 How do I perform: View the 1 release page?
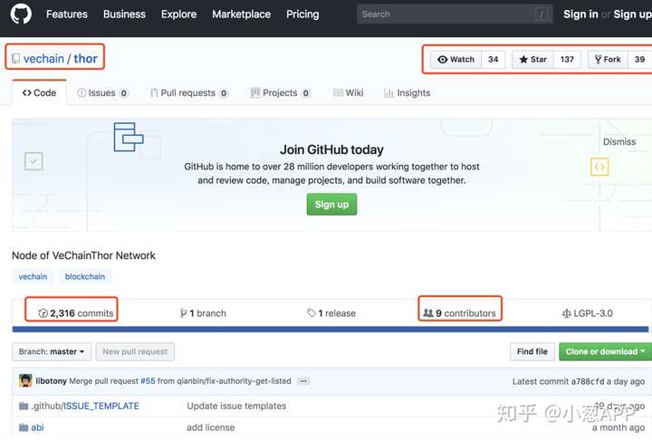pos(331,313)
